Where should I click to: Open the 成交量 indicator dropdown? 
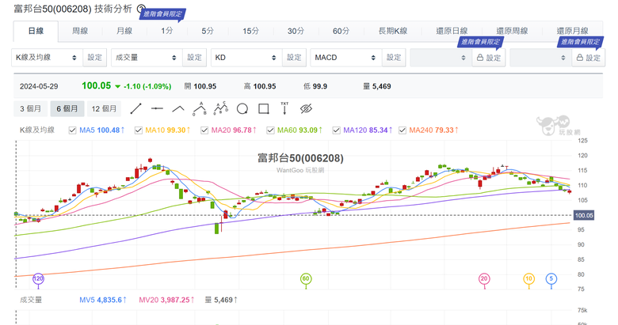(x=147, y=58)
